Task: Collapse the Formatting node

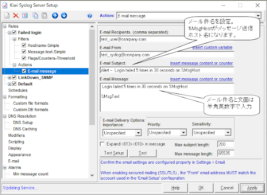Action: tap(5, 97)
